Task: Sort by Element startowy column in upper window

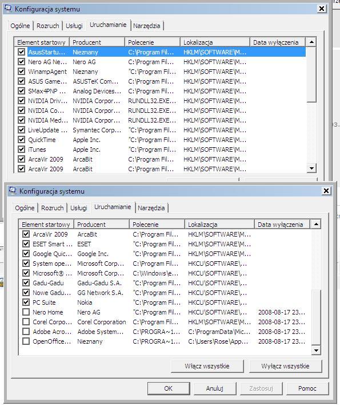Action: [x=42, y=42]
